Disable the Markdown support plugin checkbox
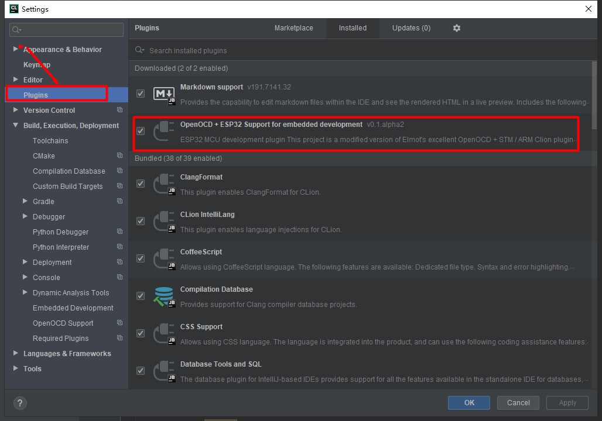602x421 pixels. coord(141,94)
